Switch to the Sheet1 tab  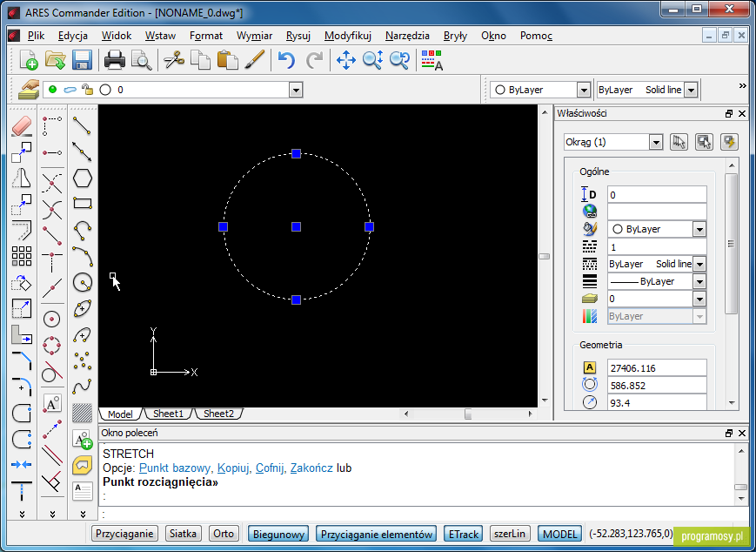168,414
